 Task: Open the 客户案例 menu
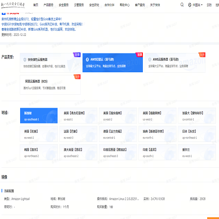pyautogui.click(x=140, y=5)
